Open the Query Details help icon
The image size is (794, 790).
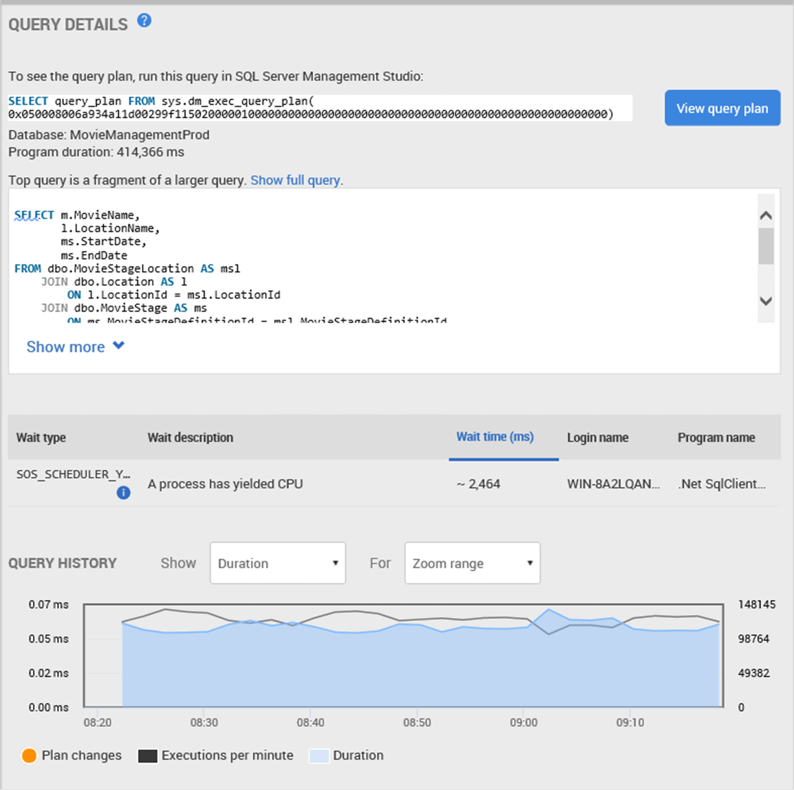(144, 21)
